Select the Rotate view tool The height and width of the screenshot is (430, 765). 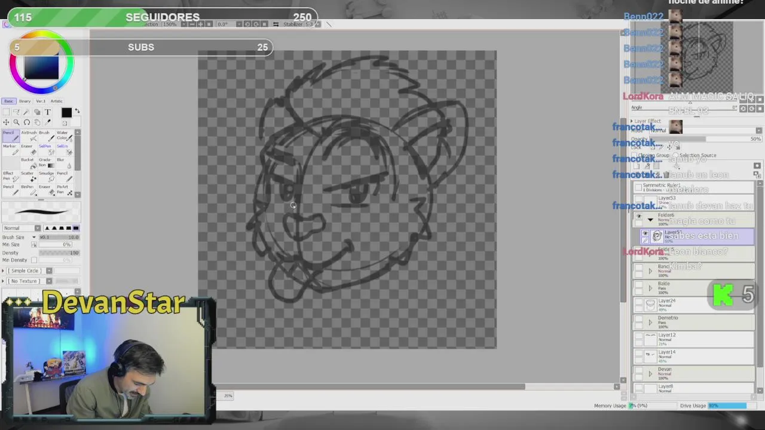27,122
